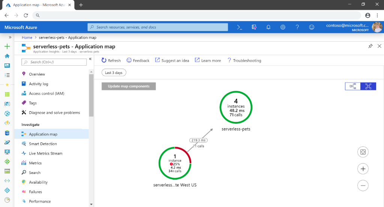Open the Virtual machines monitor icon
The height and width of the screenshot is (207, 384).
coord(7,152)
